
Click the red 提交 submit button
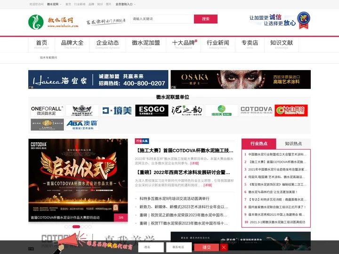207,247
